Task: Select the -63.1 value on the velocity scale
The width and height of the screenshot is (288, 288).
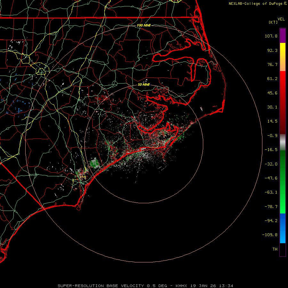Action: click(x=271, y=192)
